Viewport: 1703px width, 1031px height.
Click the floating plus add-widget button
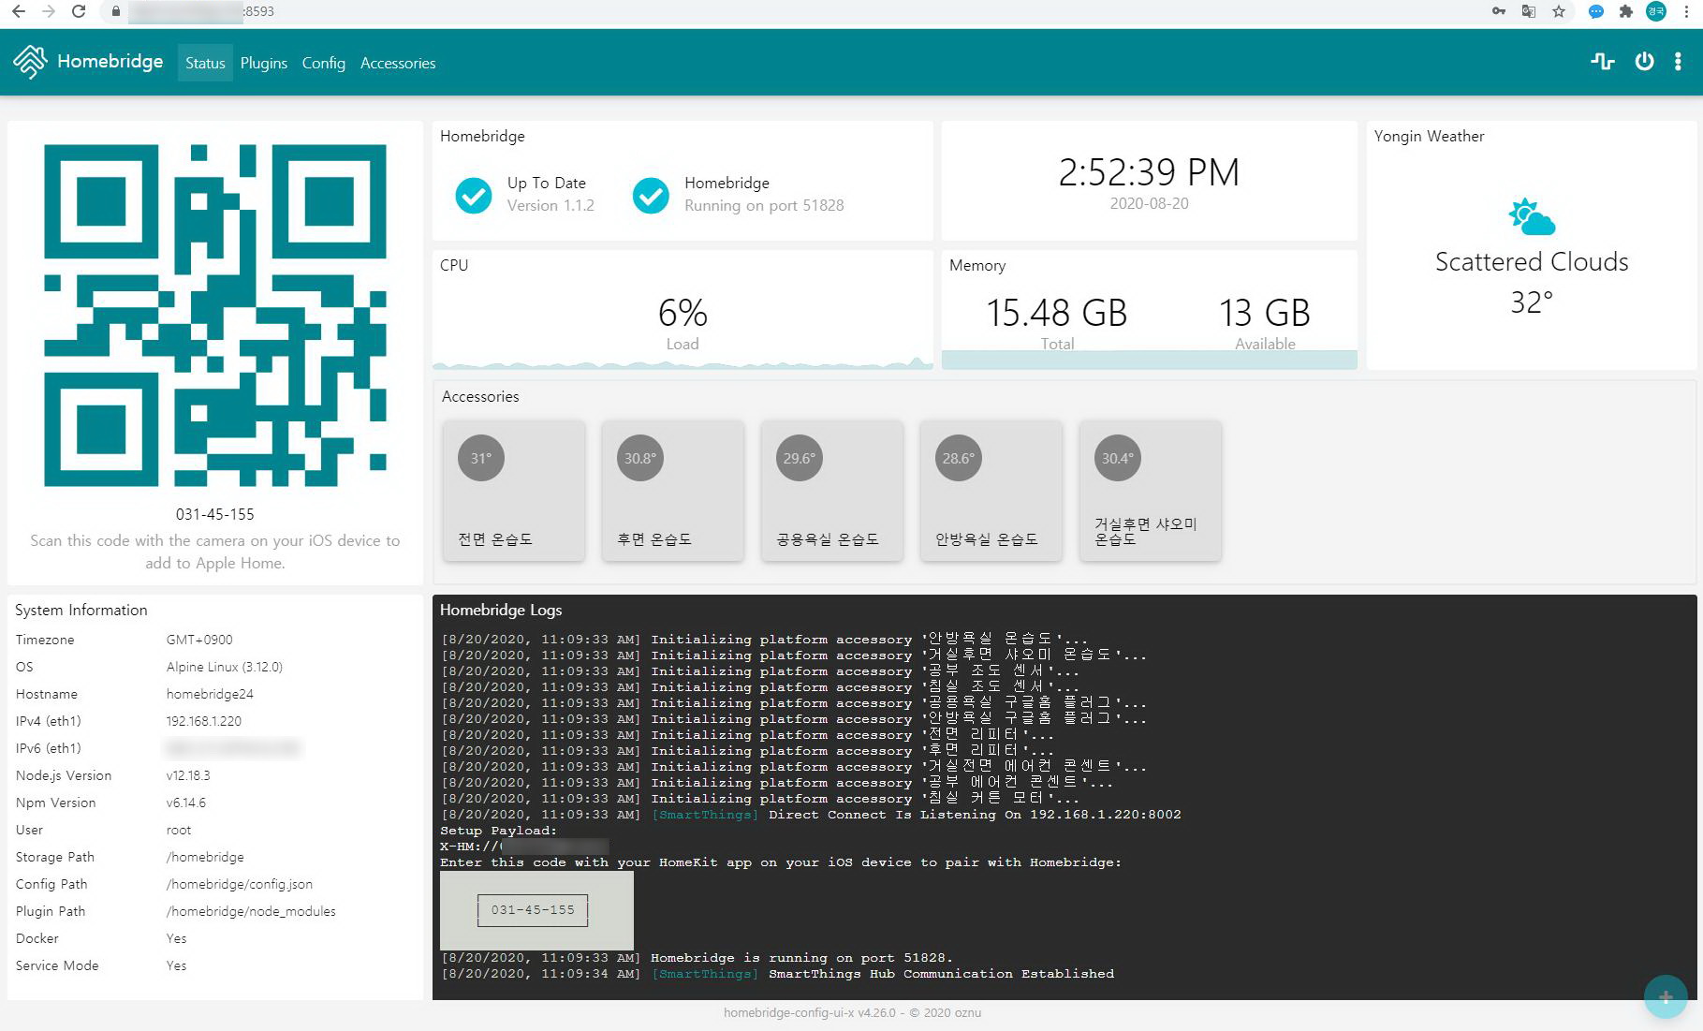click(x=1666, y=996)
